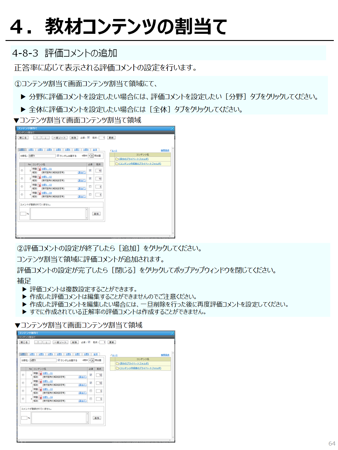Toggle ランダム出題する checkbox in the upper screenshot
338x450 pixels.
[58, 155]
